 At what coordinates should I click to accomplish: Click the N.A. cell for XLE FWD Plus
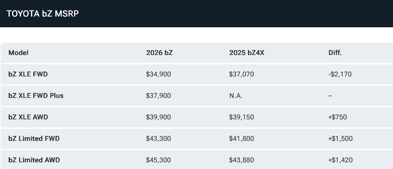pos(236,96)
